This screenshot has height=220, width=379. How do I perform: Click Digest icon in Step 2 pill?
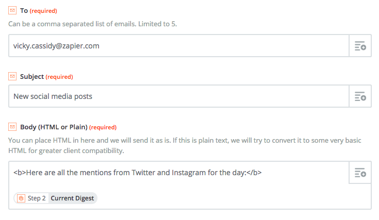tap(21, 198)
